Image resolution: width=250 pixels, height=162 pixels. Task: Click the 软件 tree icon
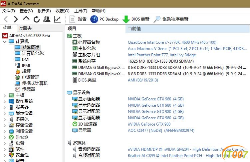11,149
